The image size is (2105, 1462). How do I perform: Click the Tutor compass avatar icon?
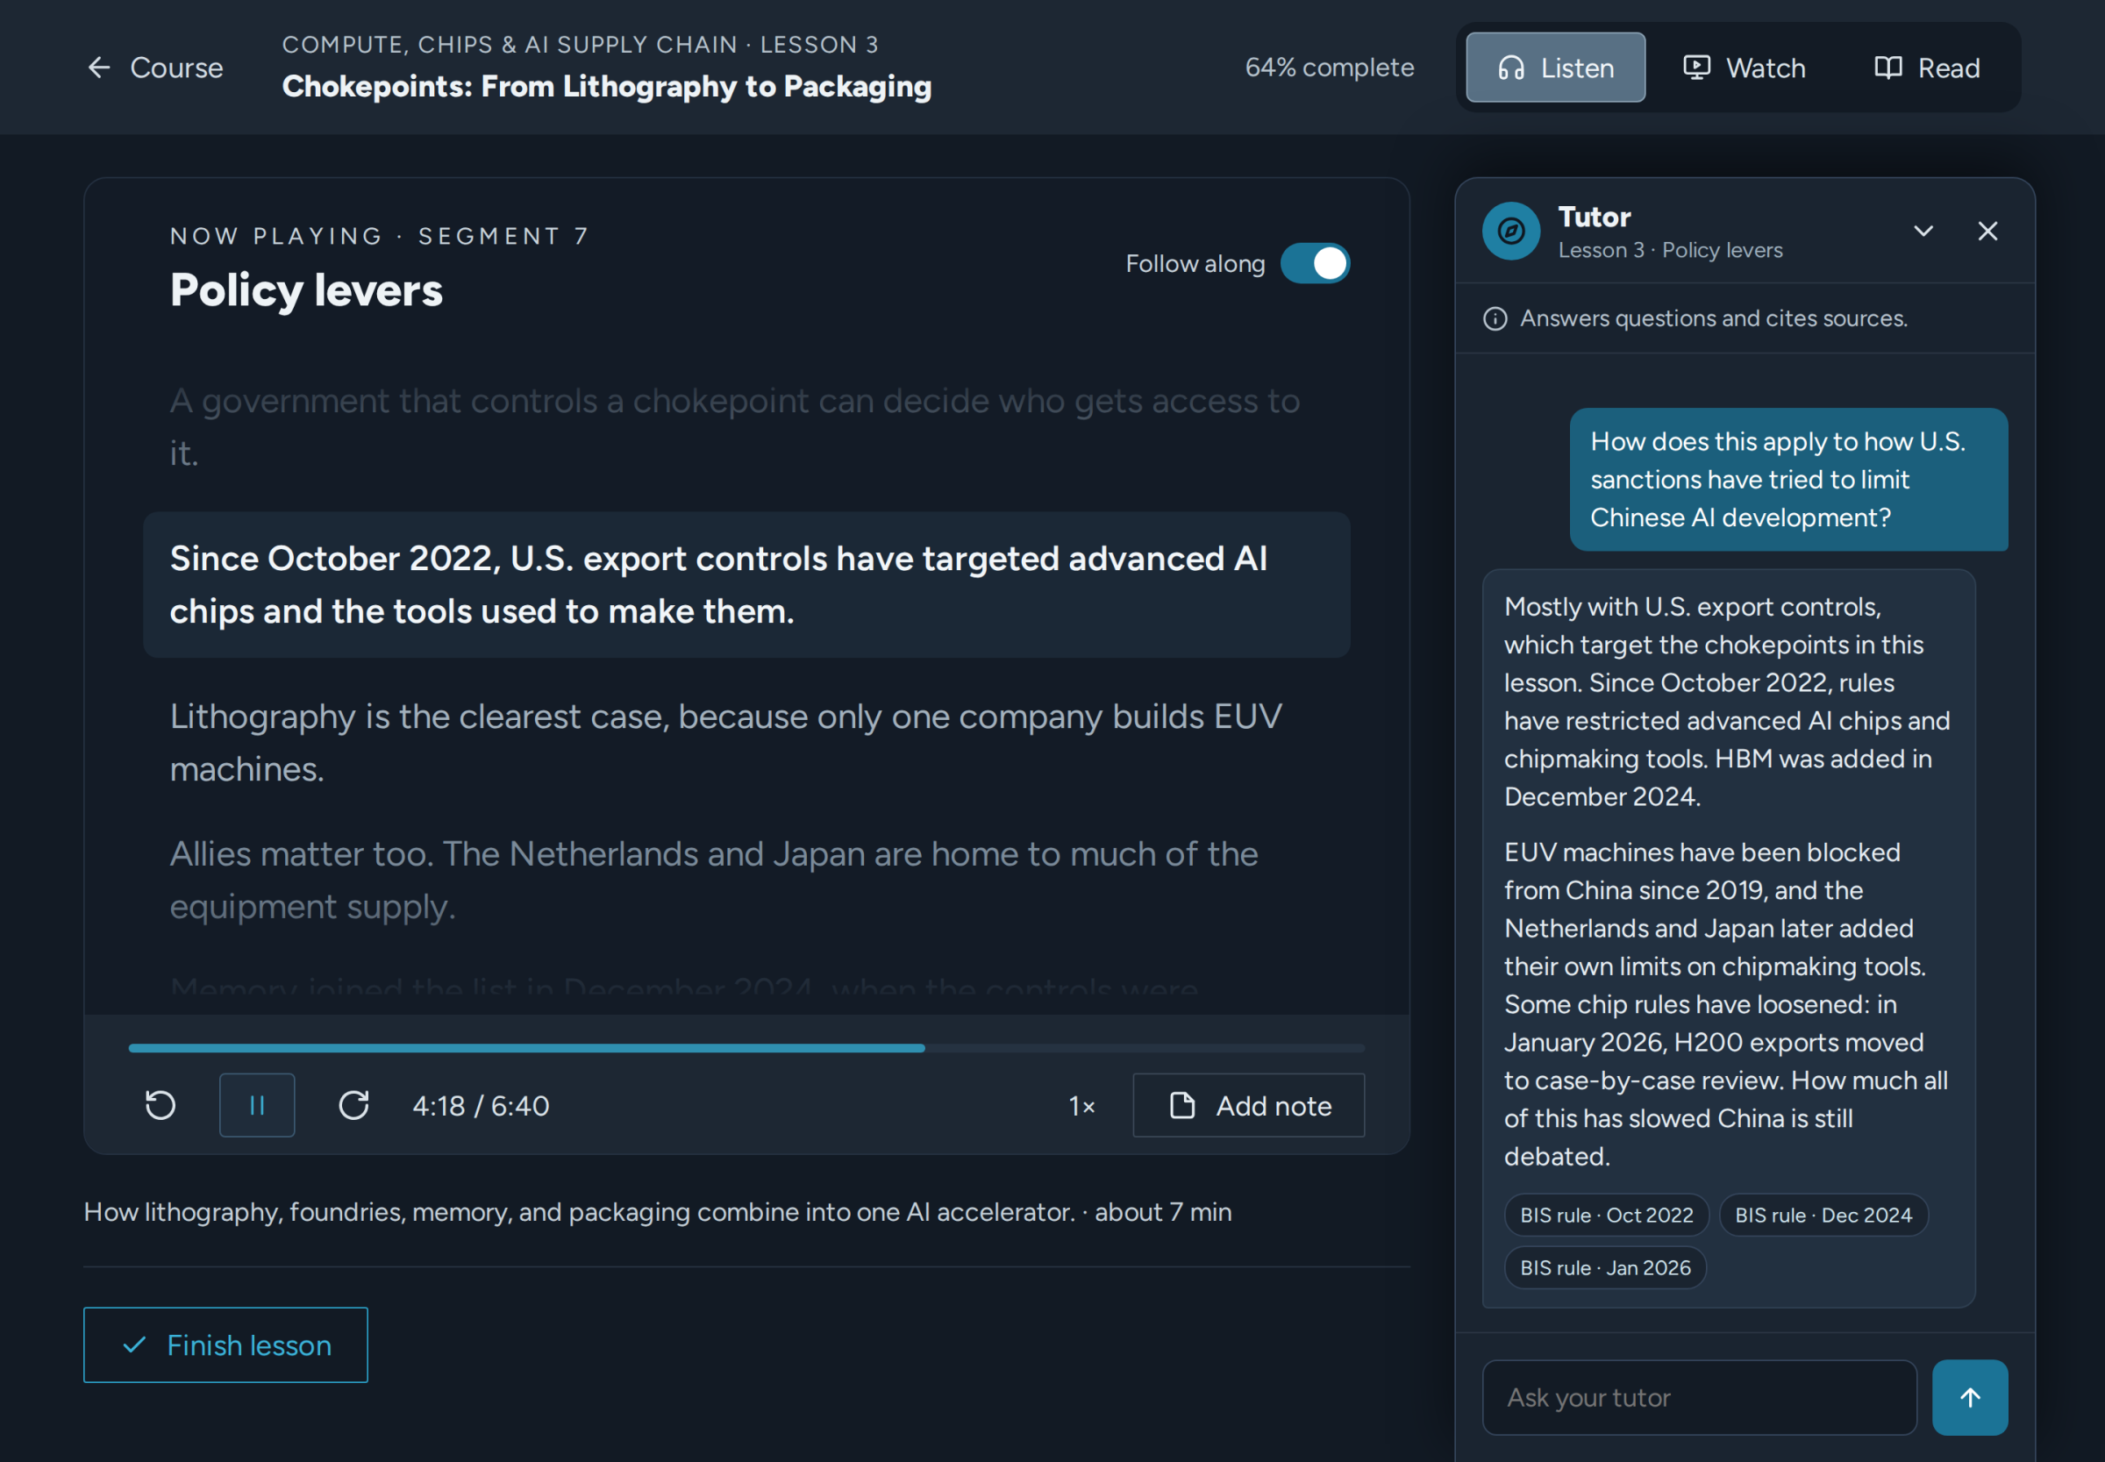(x=1510, y=231)
